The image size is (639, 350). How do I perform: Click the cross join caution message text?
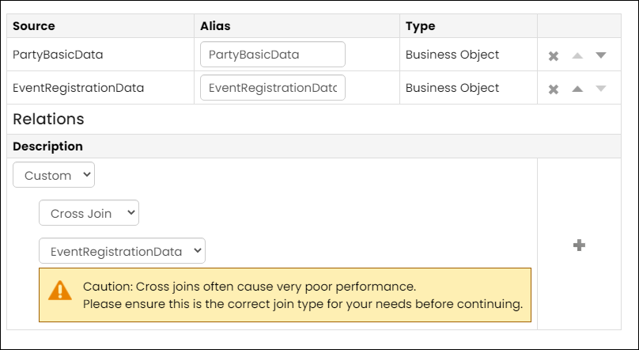(x=303, y=295)
